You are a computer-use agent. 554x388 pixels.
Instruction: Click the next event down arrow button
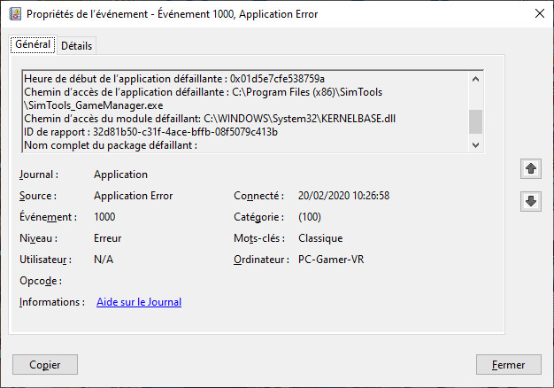coord(531,202)
